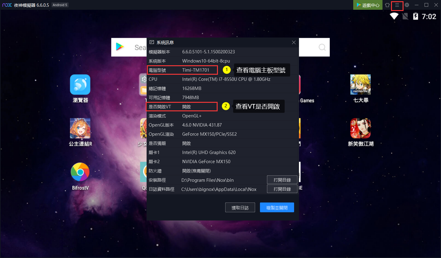Click the 獲取日誌 button

[x=240, y=207]
